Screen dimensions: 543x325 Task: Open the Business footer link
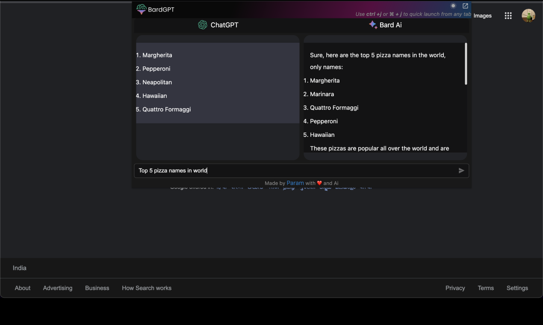pyautogui.click(x=97, y=288)
